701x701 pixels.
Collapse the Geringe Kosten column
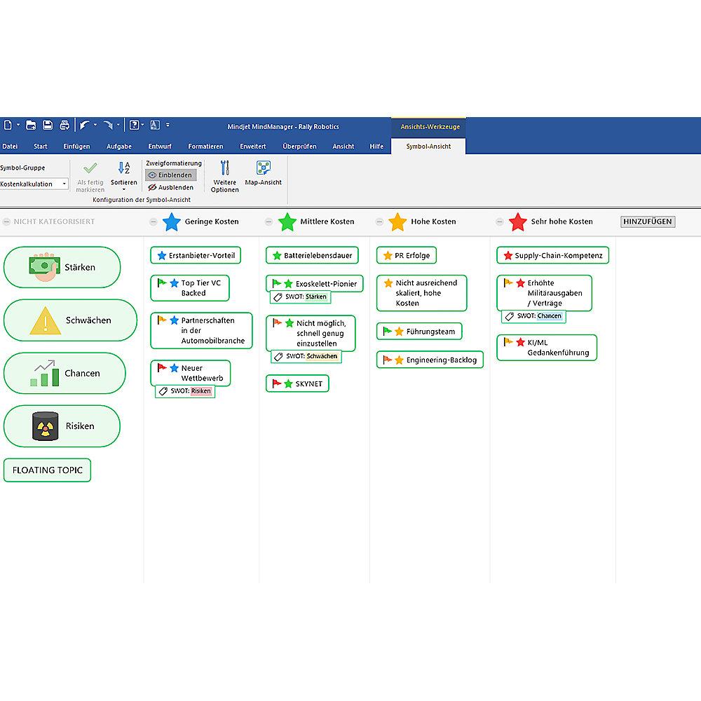[154, 222]
